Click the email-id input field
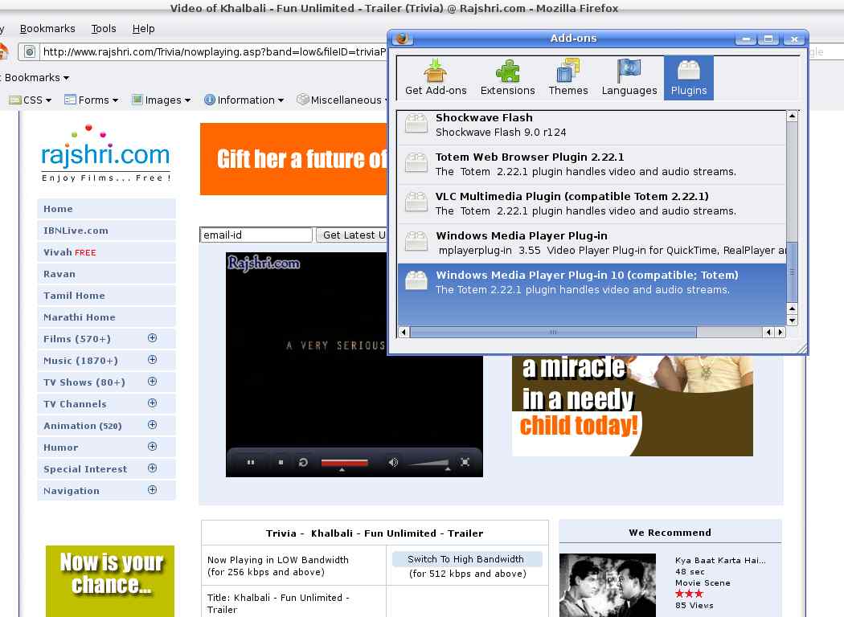 click(256, 235)
